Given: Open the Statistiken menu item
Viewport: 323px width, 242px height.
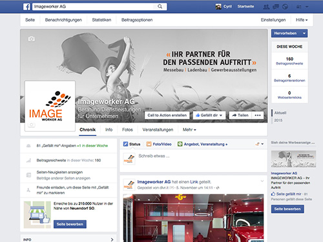Looking at the screenshot, I should 101,20.
